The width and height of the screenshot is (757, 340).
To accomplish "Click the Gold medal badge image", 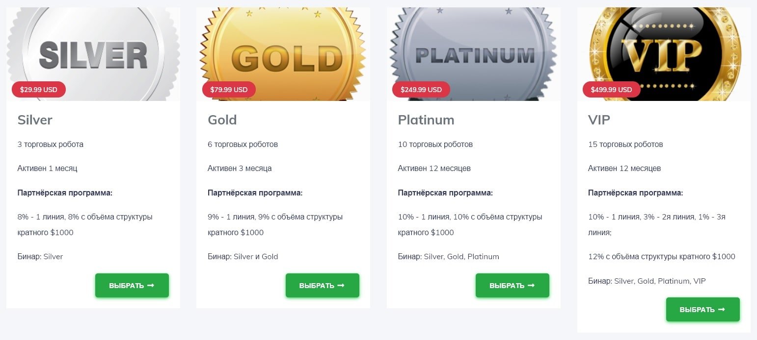I will coord(283,54).
